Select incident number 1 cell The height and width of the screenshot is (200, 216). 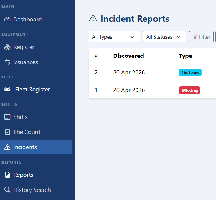pyautogui.click(x=96, y=90)
